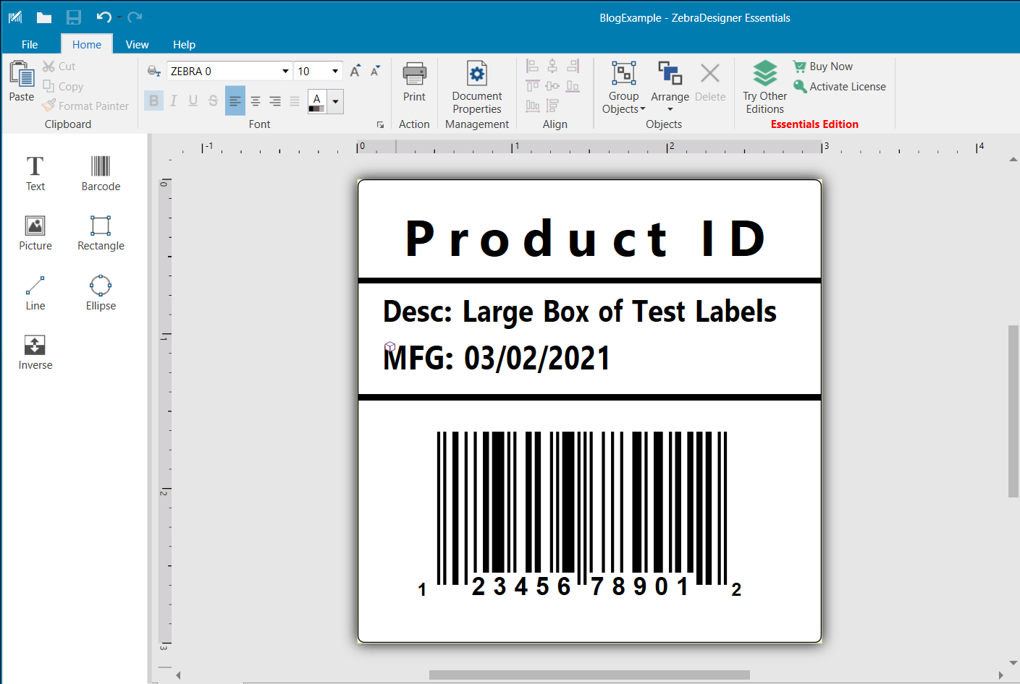The width and height of the screenshot is (1020, 684).
Task: Open the Font group dialog launcher
Action: tap(381, 125)
